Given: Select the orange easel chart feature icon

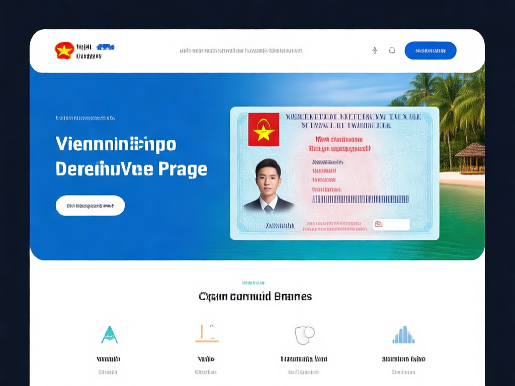Looking at the screenshot, I should click(x=207, y=334).
